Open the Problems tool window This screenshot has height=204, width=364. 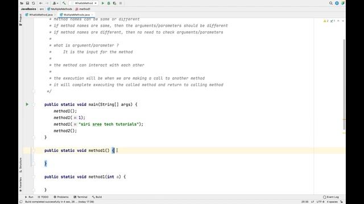coord(61,197)
